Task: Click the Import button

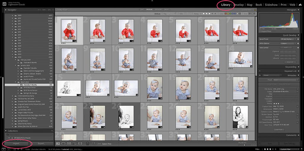Action: [x=17, y=144]
